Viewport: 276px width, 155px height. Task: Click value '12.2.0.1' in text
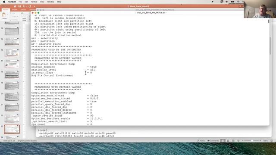coord(96,119)
